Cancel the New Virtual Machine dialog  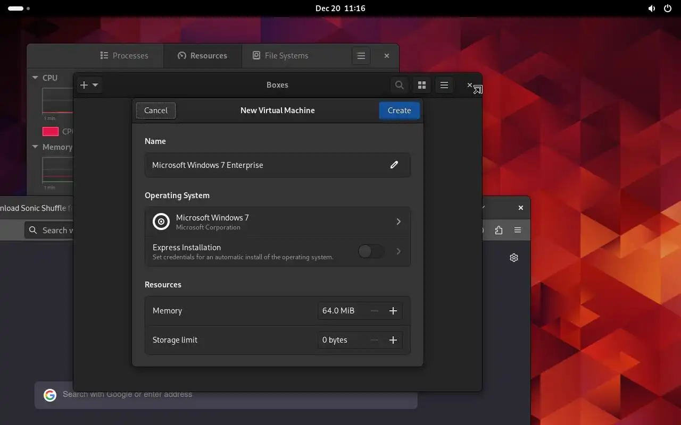click(x=156, y=110)
